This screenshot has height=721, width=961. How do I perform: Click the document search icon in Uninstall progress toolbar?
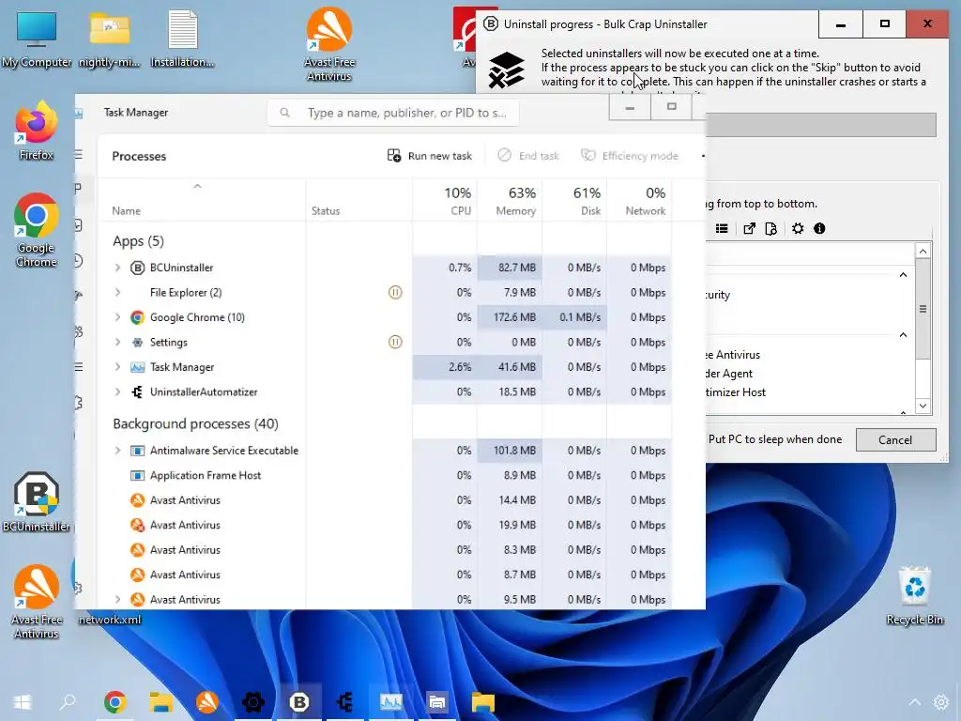pyautogui.click(x=771, y=229)
